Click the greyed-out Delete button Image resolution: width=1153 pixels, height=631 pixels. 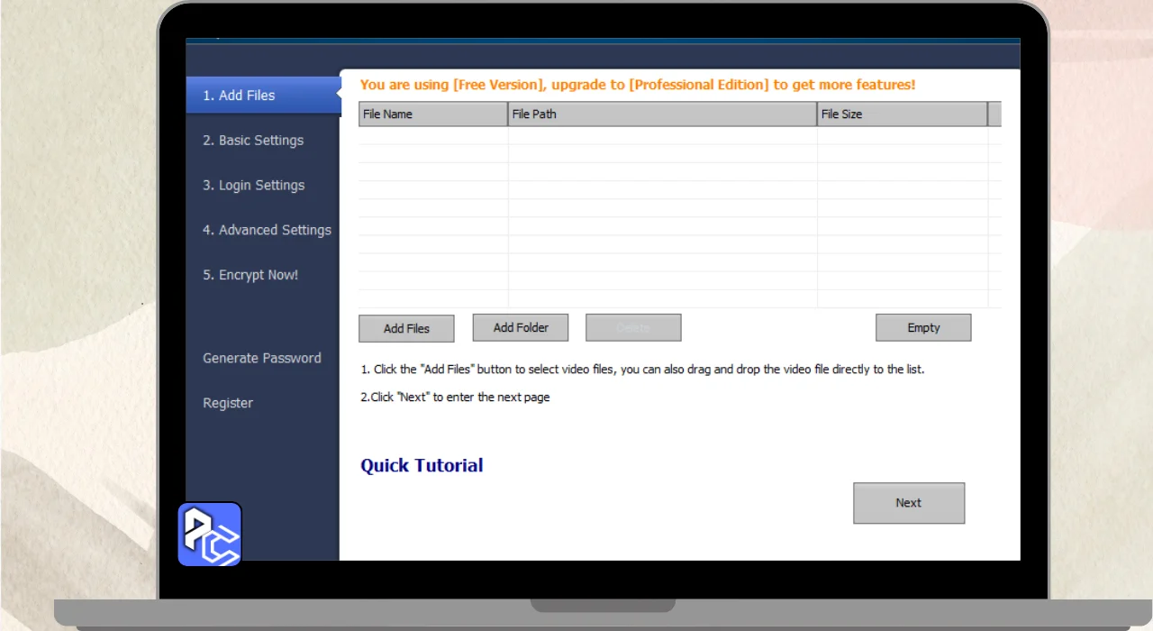(x=633, y=327)
